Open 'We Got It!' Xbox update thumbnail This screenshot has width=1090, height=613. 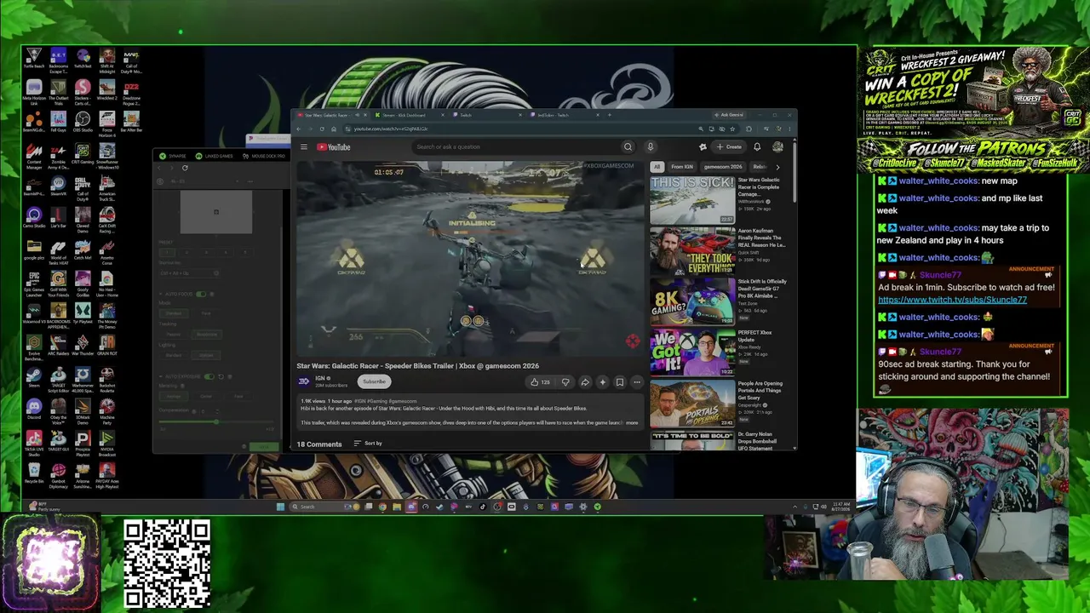(692, 353)
